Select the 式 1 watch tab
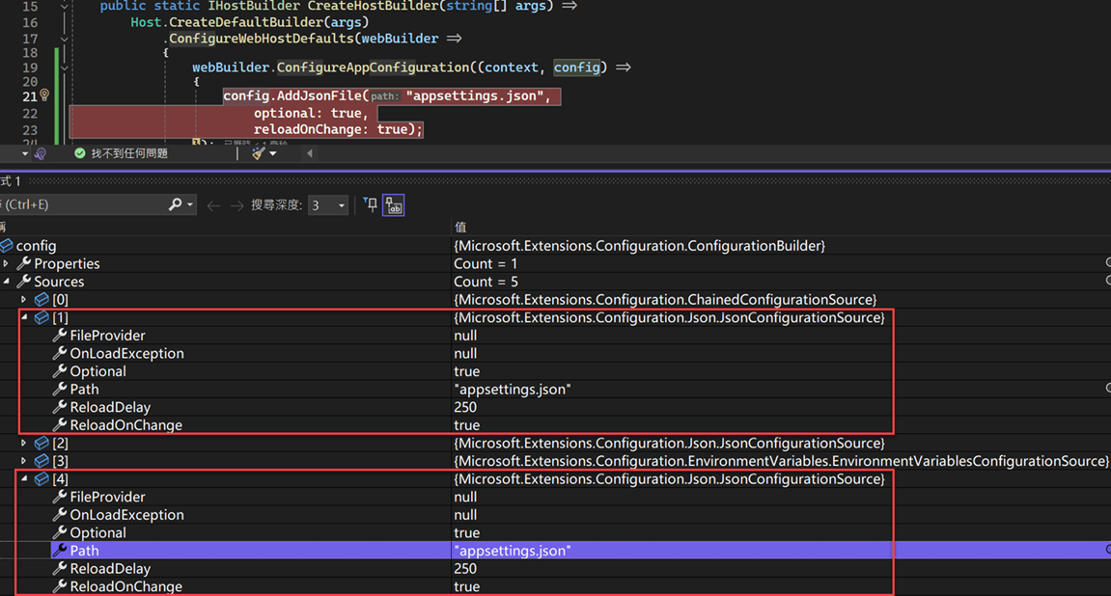The width and height of the screenshot is (1111, 596). click(x=10, y=179)
